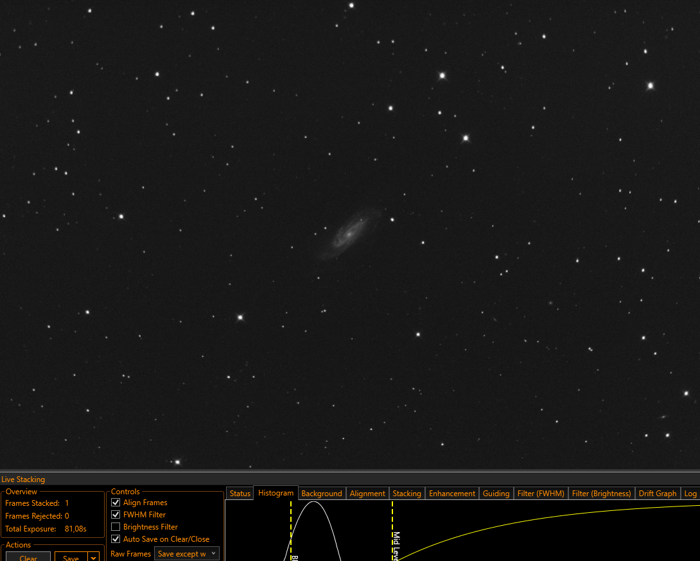Go to the Enhancement tab
Viewport: 700px width, 561px height.
451,494
